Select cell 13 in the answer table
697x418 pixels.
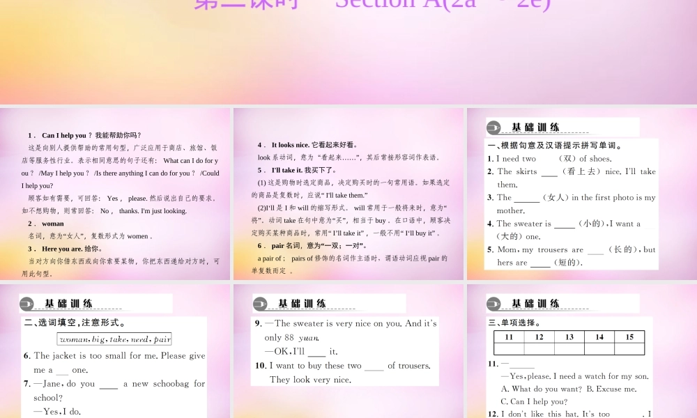(569, 337)
